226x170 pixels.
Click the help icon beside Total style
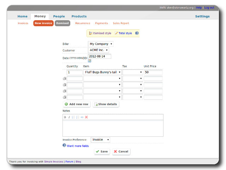tap(137, 33)
